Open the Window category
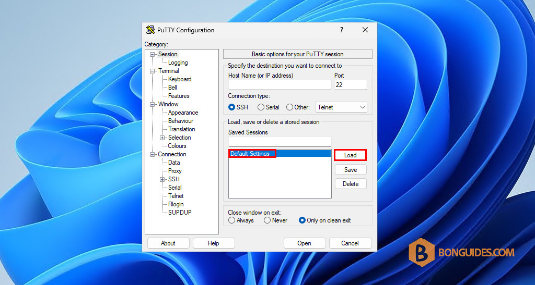The height and width of the screenshot is (285, 535). (168, 104)
